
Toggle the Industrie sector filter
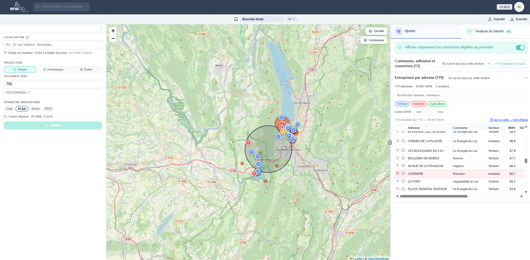(419, 104)
